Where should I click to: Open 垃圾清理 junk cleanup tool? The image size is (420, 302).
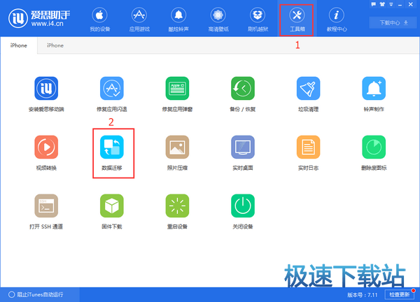[308, 94]
